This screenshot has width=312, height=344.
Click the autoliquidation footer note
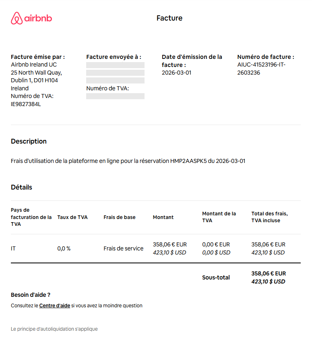54,329
